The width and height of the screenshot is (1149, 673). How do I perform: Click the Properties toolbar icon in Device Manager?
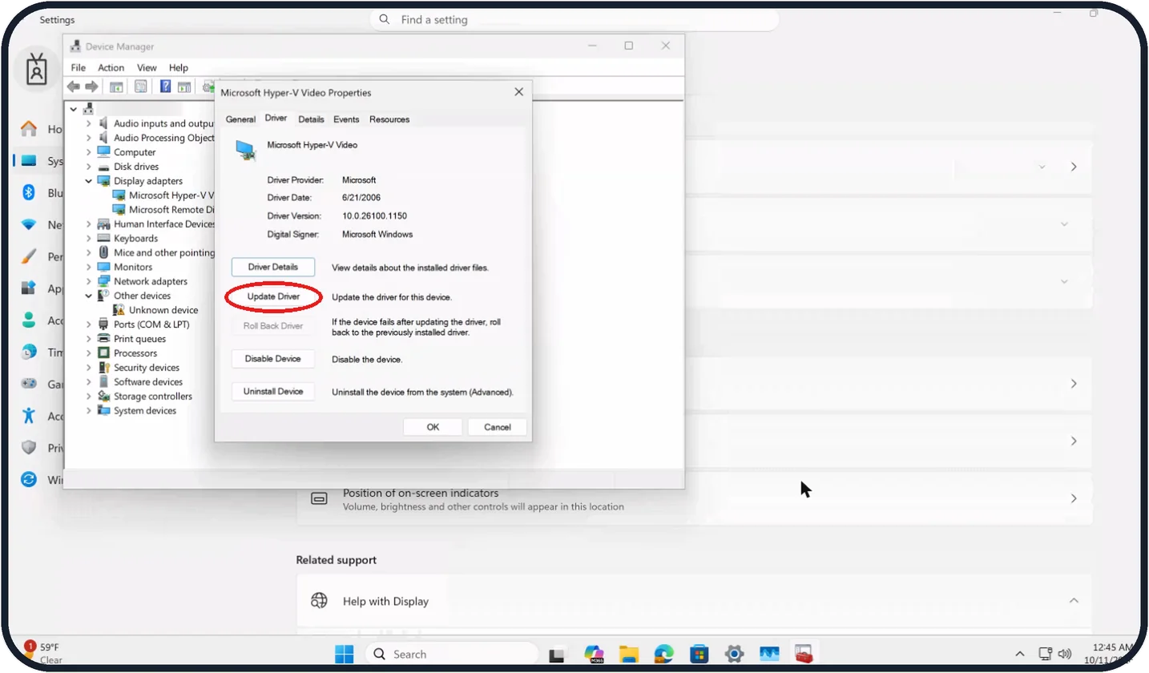140,87
